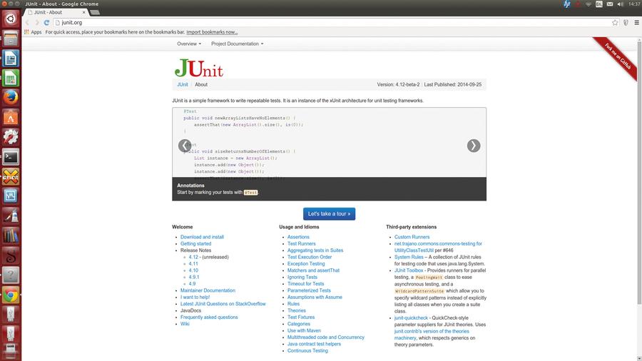Open the Frequently asked questions link
The image size is (642, 361).
coord(209,317)
